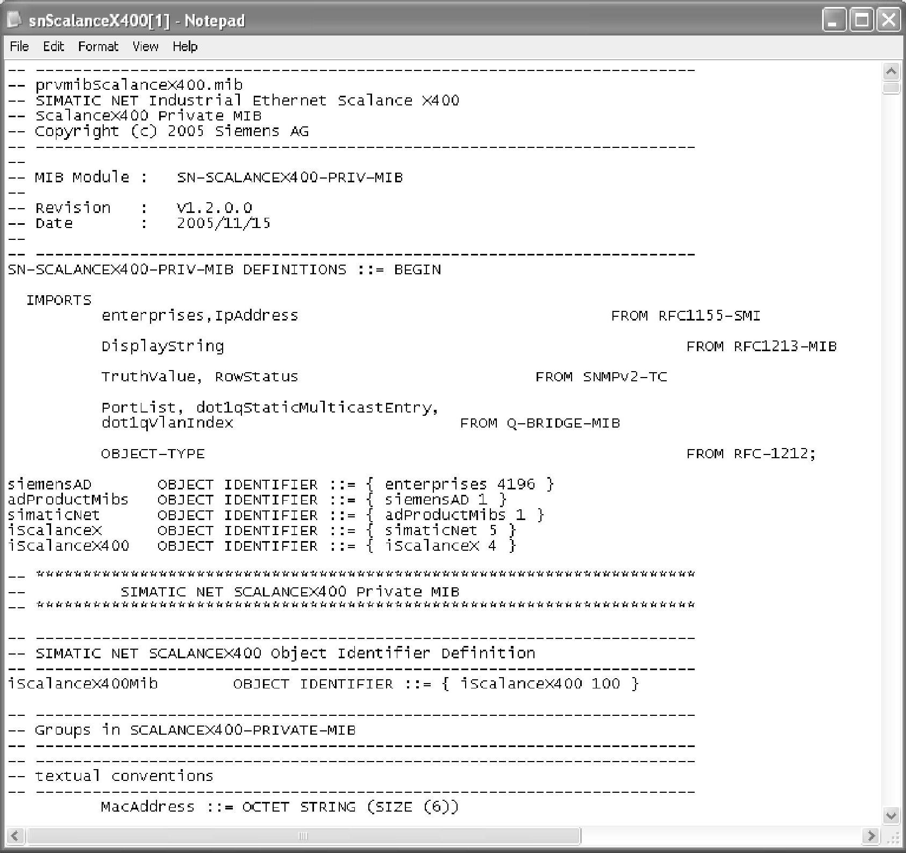The image size is (906, 853).
Task: Click the 'IMPORTS' keyword
Action: pos(59,300)
